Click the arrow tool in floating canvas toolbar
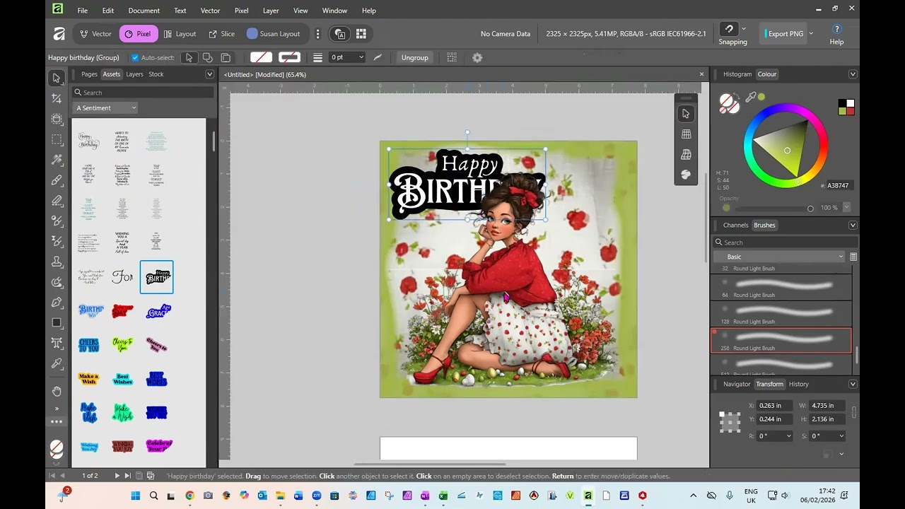905x509 pixels. [686, 114]
